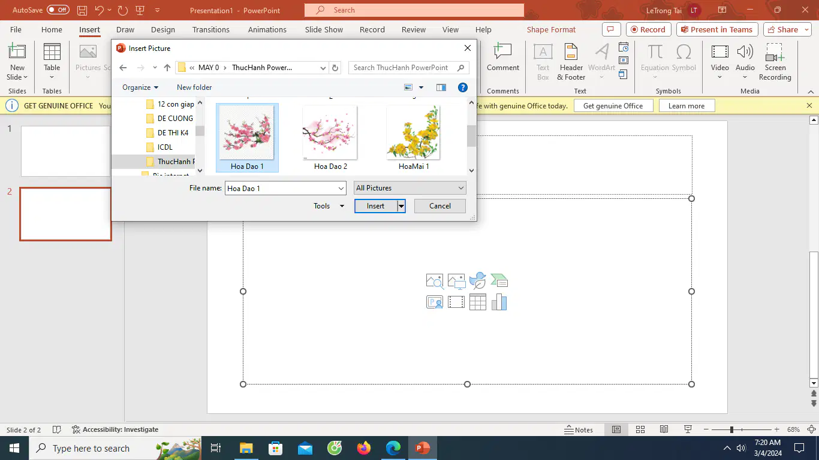The width and height of the screenshot is (819, 460).
Task: Click the Cameo placeholder icon
Action: (x=435, y=302)
